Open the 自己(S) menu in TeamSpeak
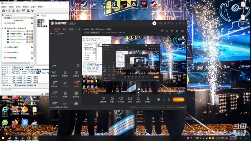251x141 pixels. 19,7
